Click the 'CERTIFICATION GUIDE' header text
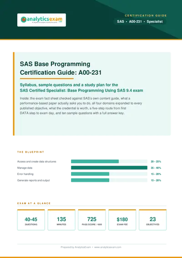 [146, 15]
